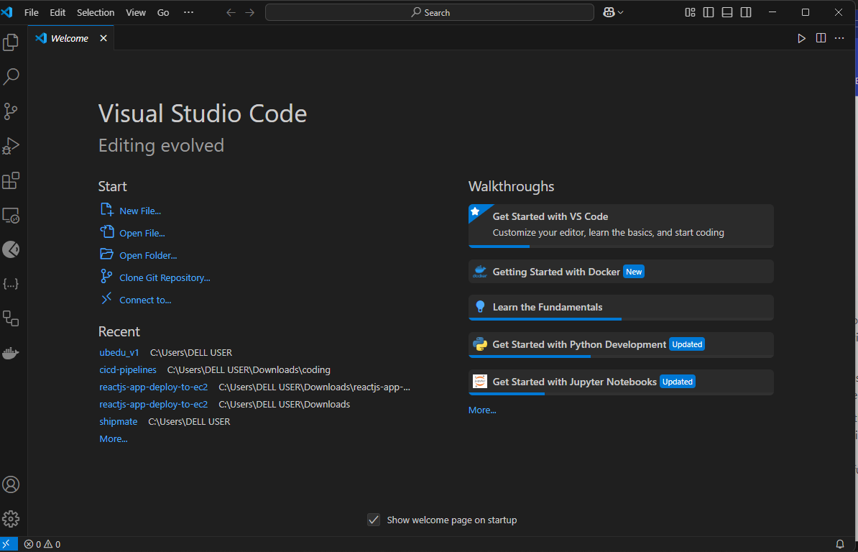Image resolution: width=858 pixels, height=552 pixels.
Task: Uncheck Show welcome page on startup
Action: coord(374,520)
